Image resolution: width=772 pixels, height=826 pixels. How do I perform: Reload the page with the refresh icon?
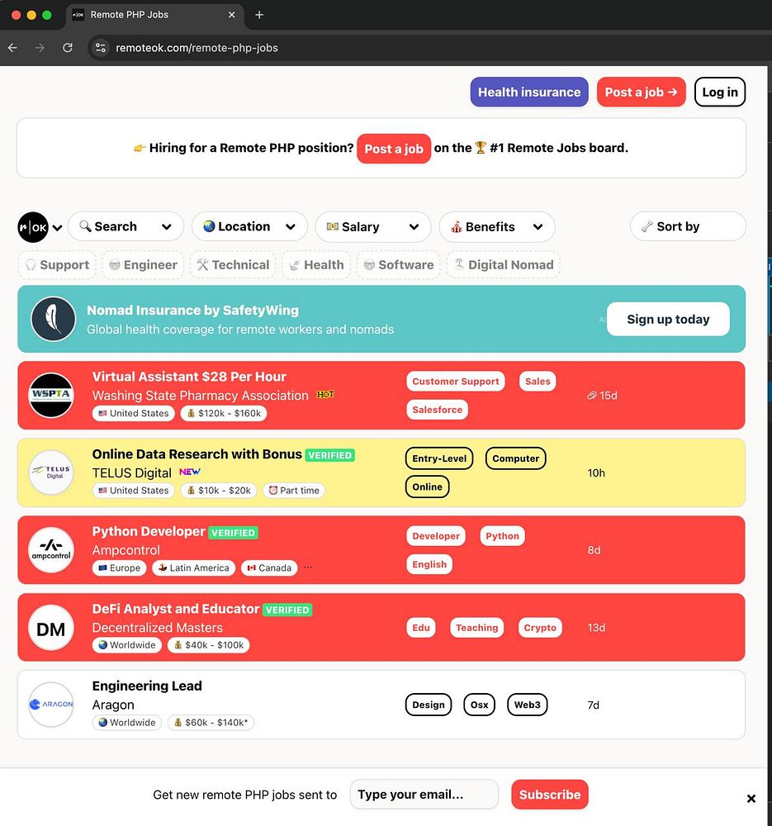click(x=68, y=47)
